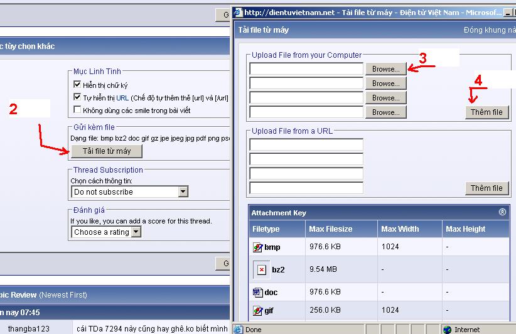Click the bmp filetype icon
This screenshot has width=516, height=334.
[x=257, y=247]
